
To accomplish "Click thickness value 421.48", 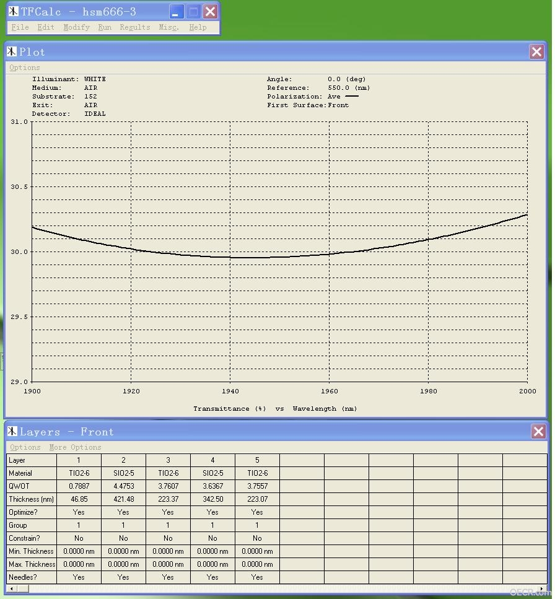I will tap(124, 499).
